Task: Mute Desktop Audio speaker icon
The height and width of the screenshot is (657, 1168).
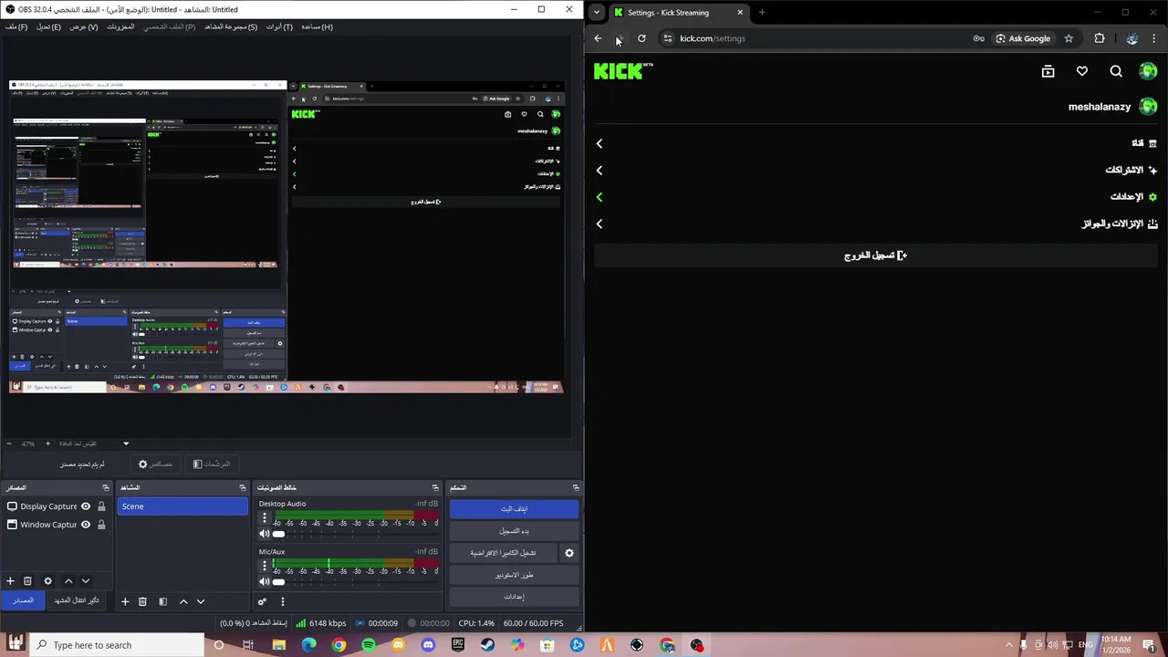Action: [265, 534]
